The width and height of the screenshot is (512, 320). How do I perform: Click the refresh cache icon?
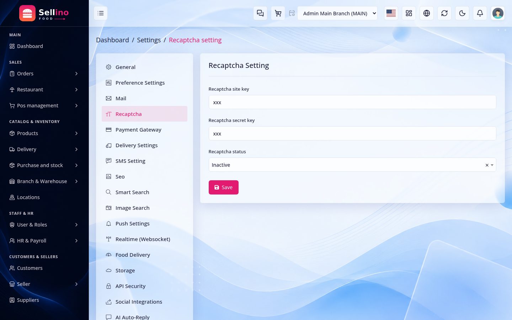(x=444, y=13)
